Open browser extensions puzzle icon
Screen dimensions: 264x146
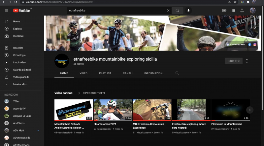[248, 2]
